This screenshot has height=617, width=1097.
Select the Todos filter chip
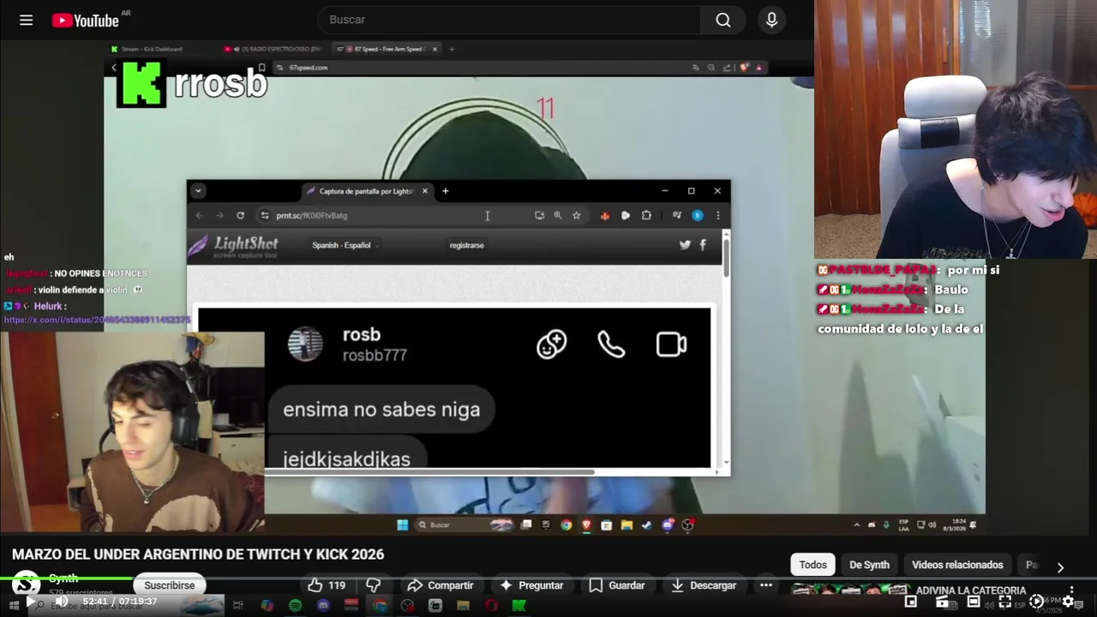coord(812,565)
